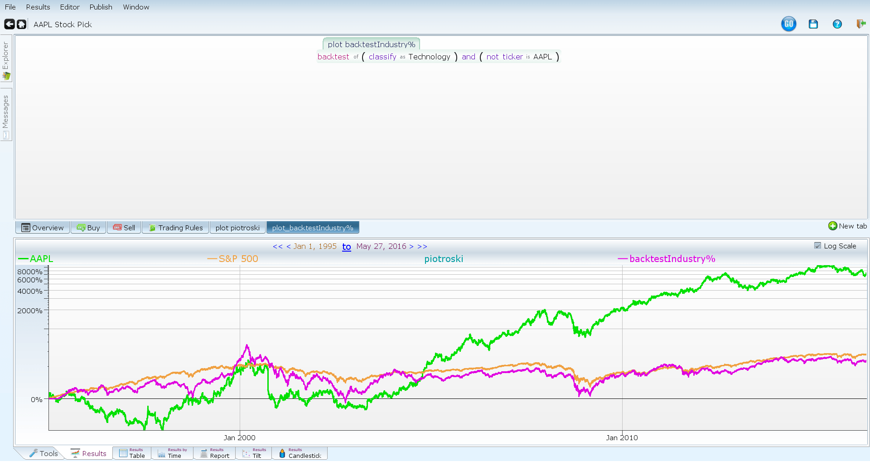Screen dimensions: 870x471
Task: Add a new tab with plus icon
Action: [847, 226]
